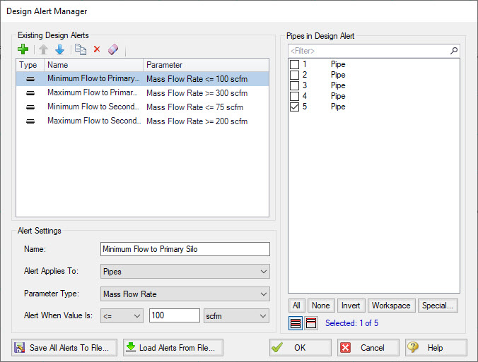Click the Type column header

tap(30, 65)
